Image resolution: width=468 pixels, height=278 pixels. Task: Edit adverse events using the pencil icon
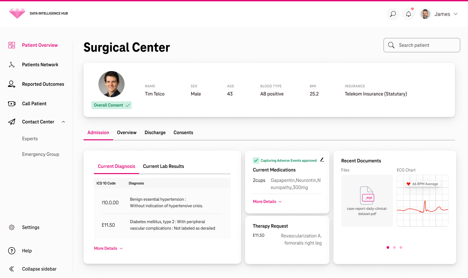point(322,159)
